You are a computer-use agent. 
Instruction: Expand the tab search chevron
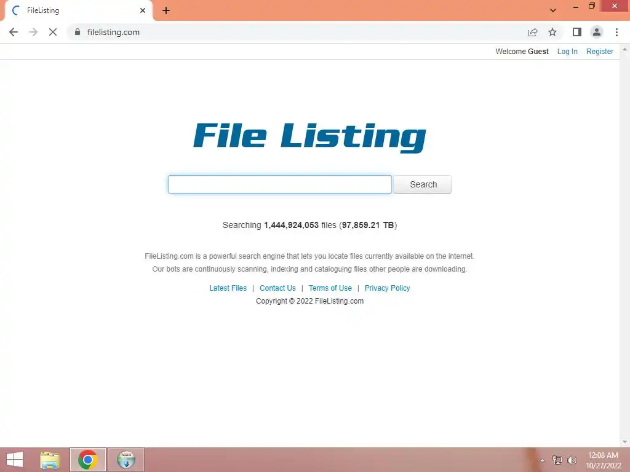pos(553,10)
